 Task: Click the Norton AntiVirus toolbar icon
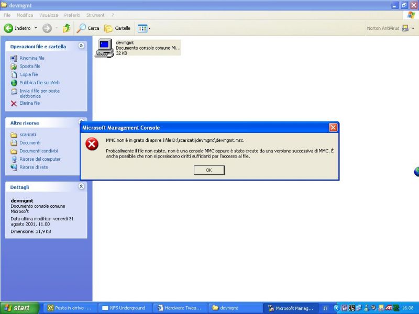tap(405, 28)
